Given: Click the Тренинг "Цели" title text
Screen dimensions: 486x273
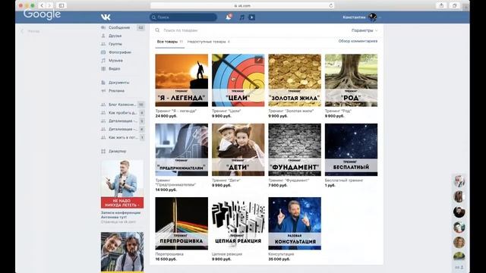Looking at the screenshot, I should click(x=226, y=111).
